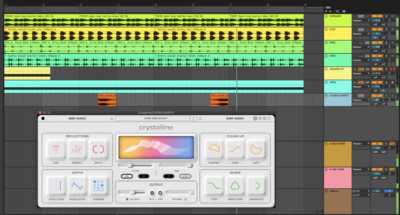
Task: Click the Resolution control in Depth
Action: click(56, 186)
